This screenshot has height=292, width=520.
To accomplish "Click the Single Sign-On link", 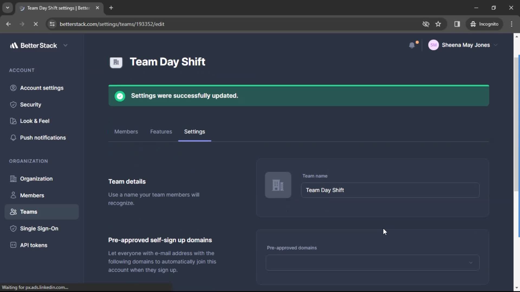I will coord(39,228).
